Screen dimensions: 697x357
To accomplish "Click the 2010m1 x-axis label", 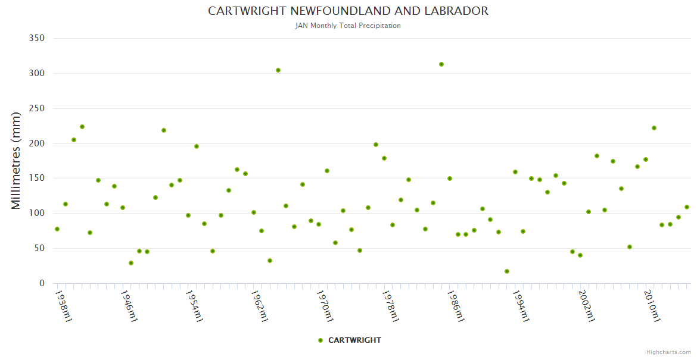I will 653,306.
